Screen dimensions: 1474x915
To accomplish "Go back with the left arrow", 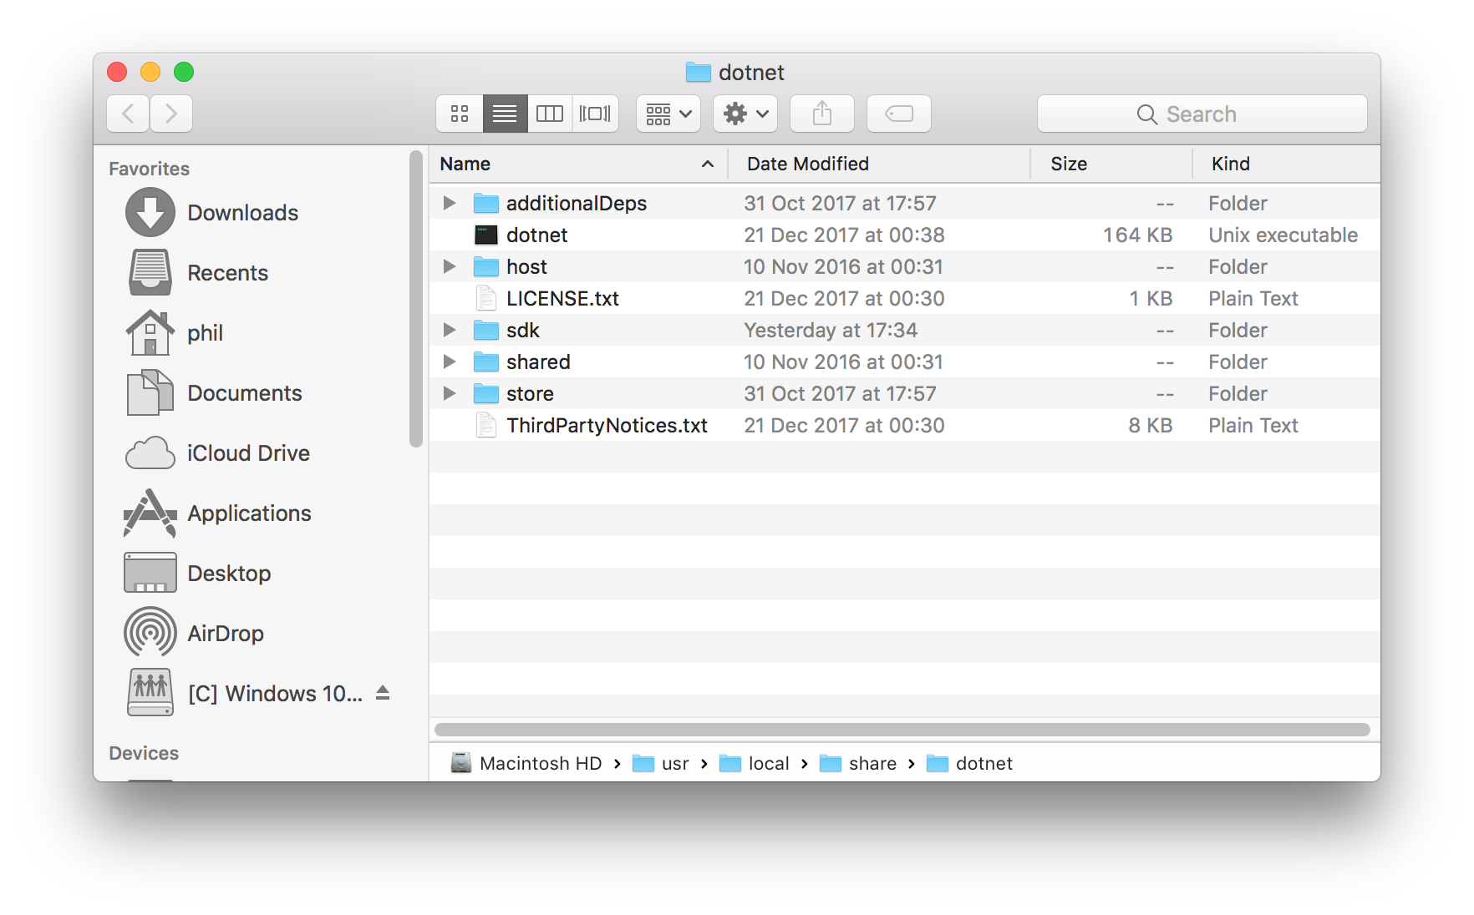I will (129, 114).
